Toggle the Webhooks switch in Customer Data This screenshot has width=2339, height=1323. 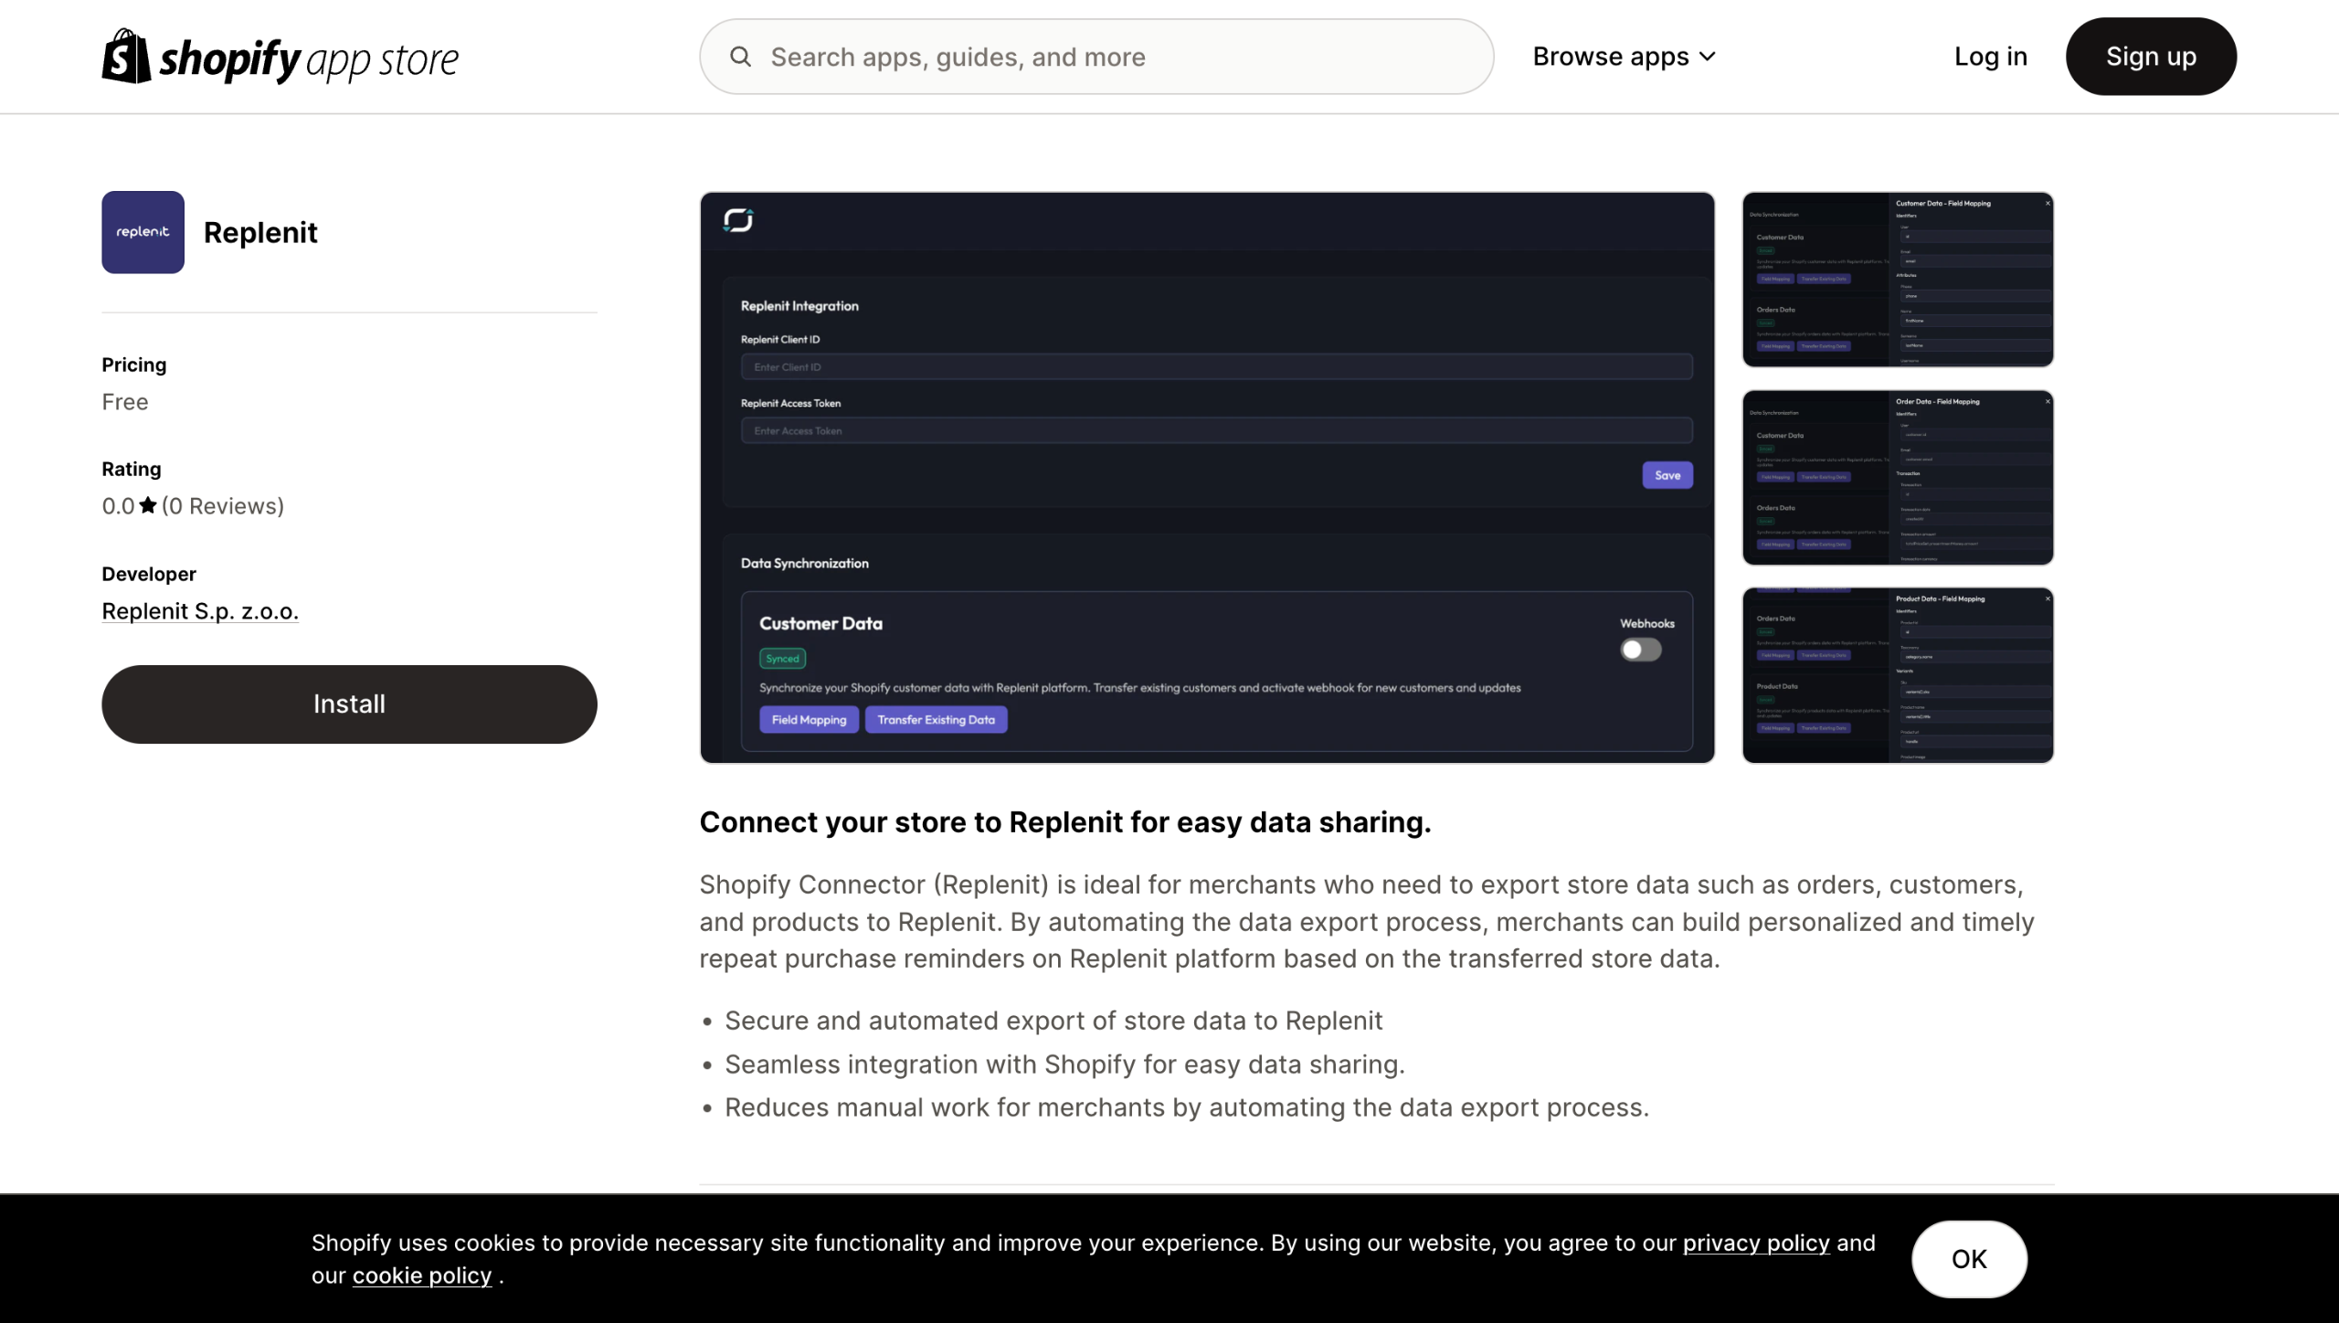1640,650
